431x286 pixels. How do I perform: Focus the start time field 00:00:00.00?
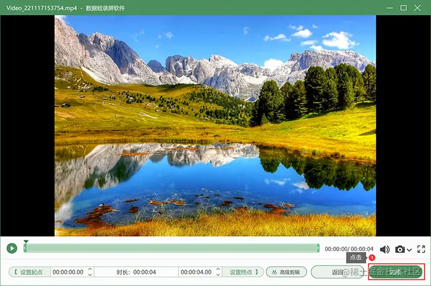(x=69, y=272)
